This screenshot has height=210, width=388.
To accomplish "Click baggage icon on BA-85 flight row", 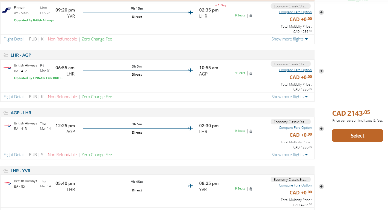I will (251, 189).
